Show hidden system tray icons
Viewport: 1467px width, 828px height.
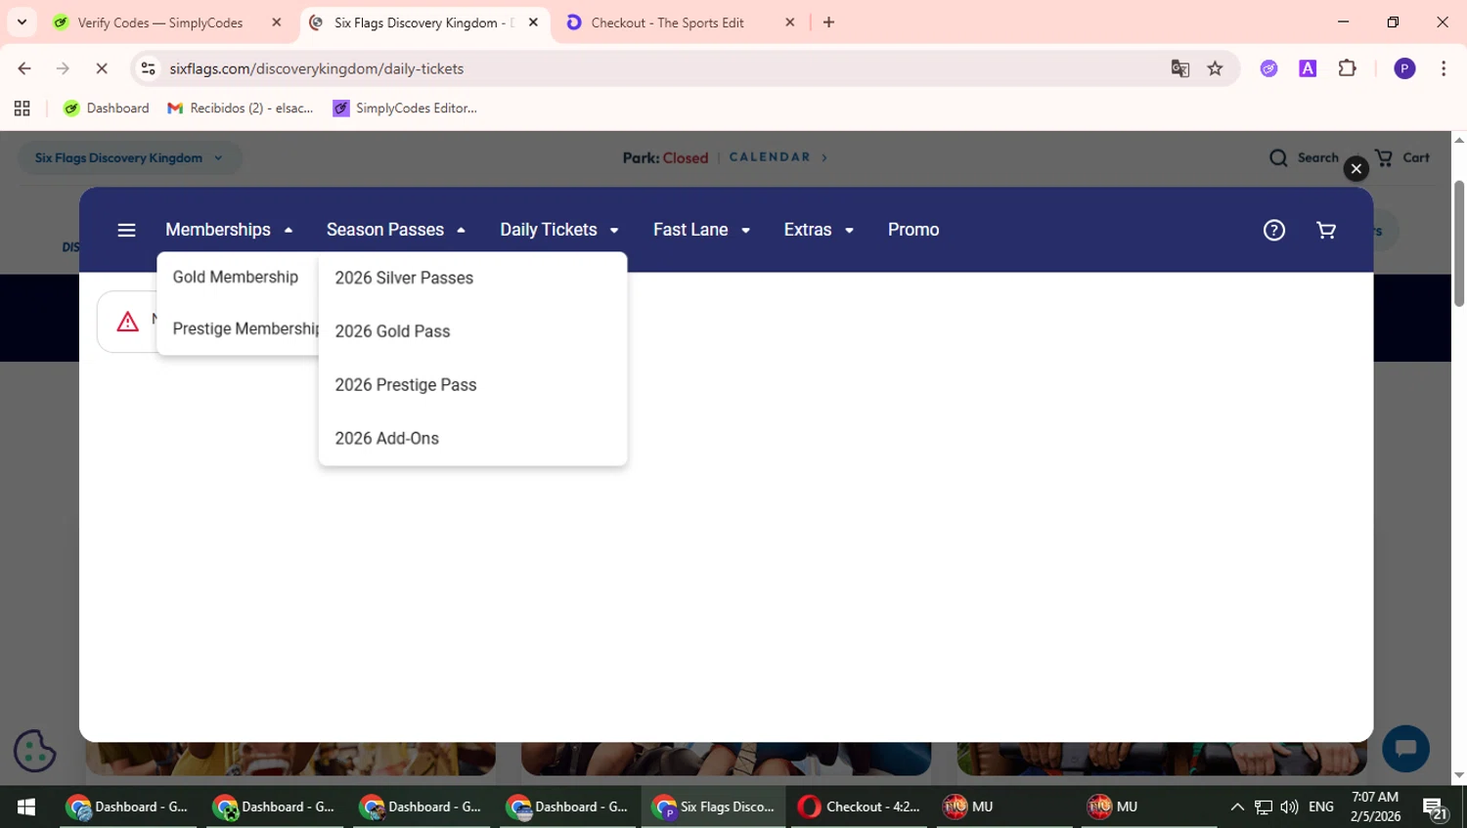[1237, 806]
